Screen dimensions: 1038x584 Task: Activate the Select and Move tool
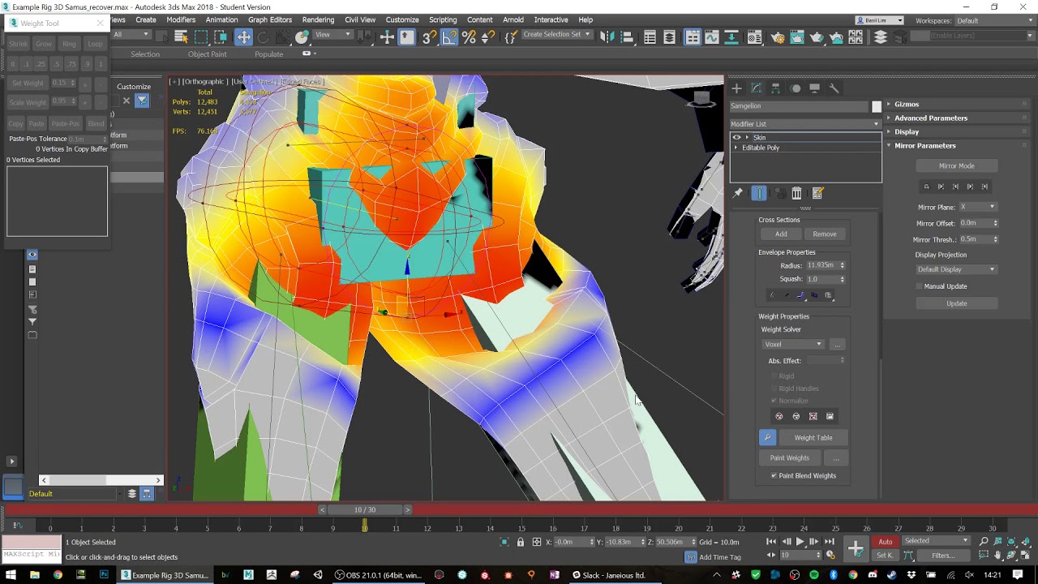pyautogui.click(x=243, y=36)
